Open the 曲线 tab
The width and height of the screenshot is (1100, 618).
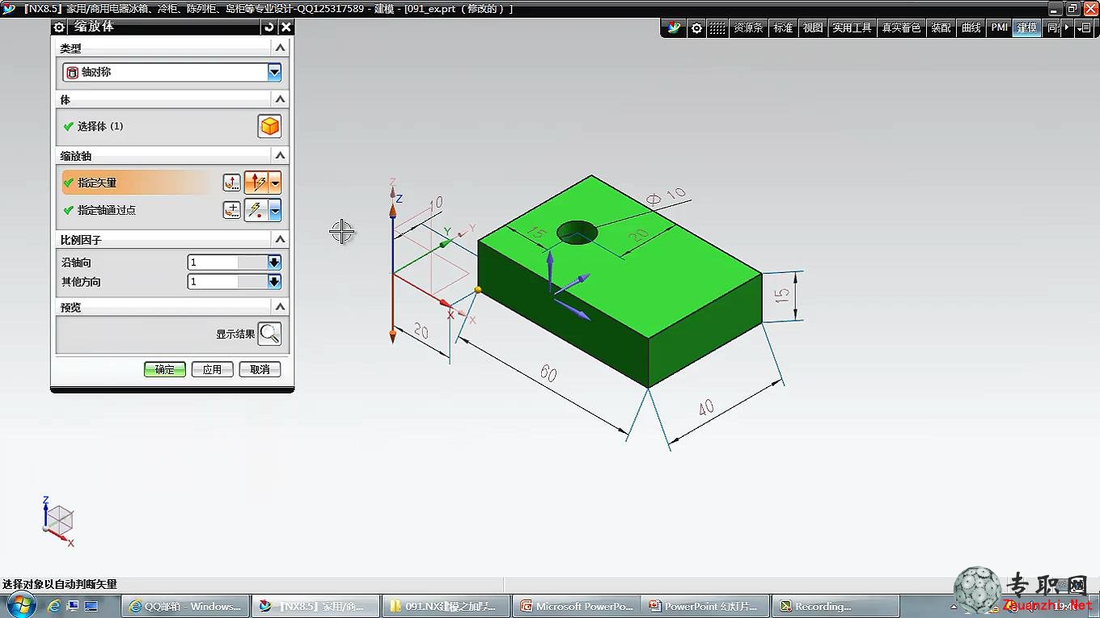coord(971,27)
